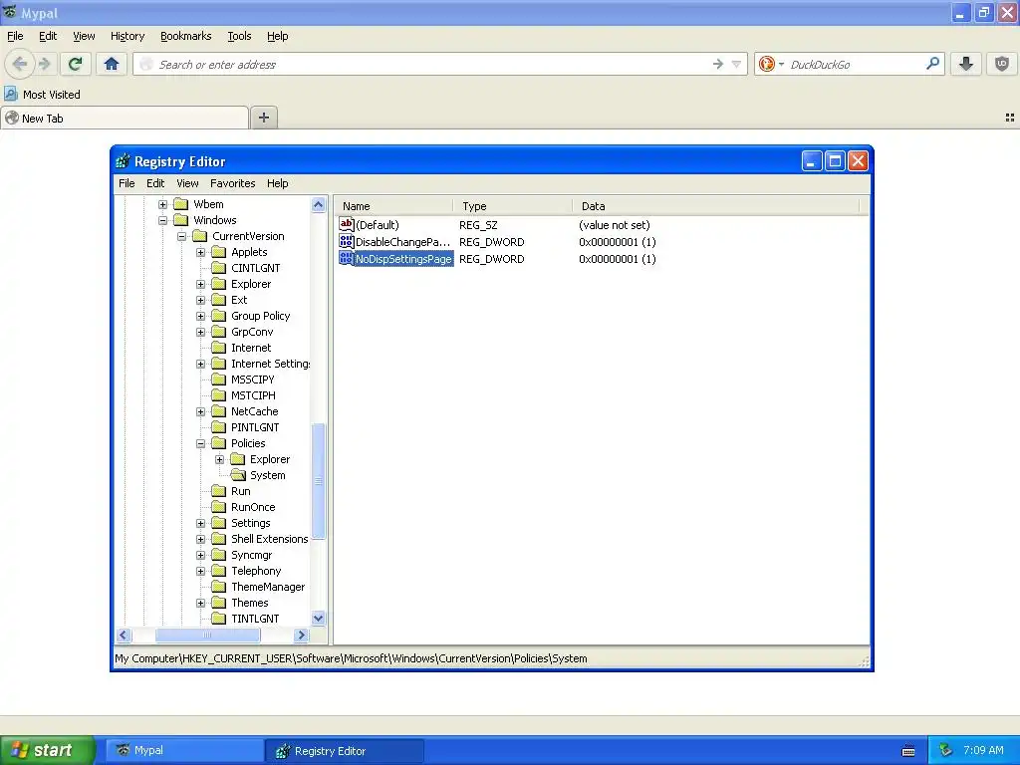Image resolution: width=1020 pixels, height=765 pixels.
Task: Open the Mypal downloads arrow button
Action: pyautogui.click(x=966, y=64)
